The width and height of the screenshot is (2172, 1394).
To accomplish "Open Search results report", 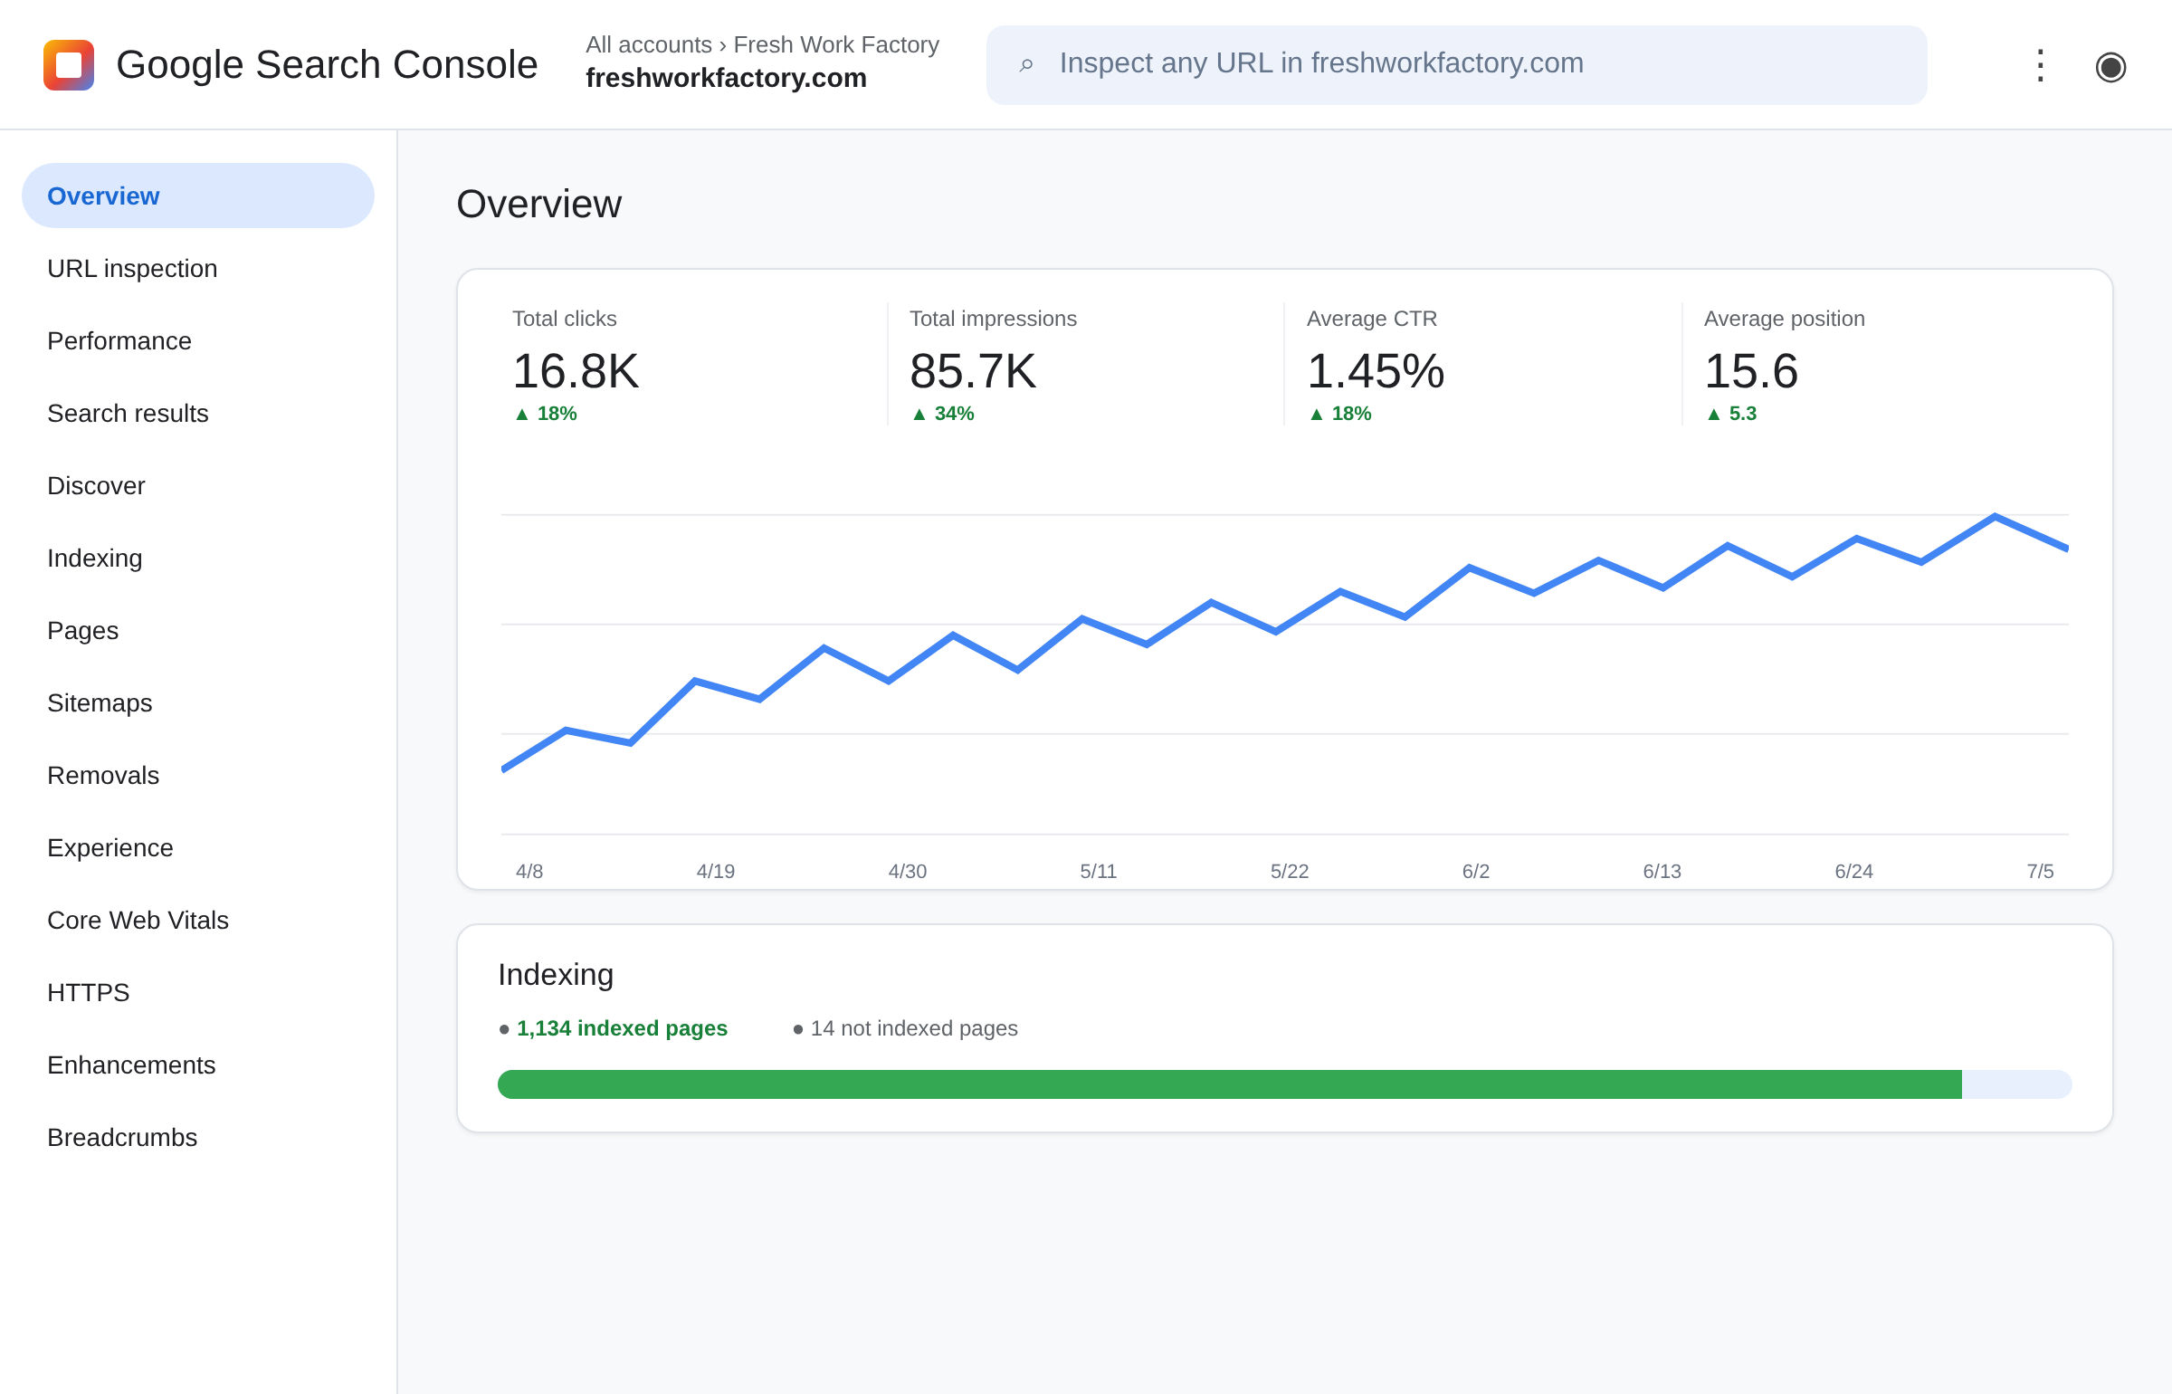I will 198,413.
